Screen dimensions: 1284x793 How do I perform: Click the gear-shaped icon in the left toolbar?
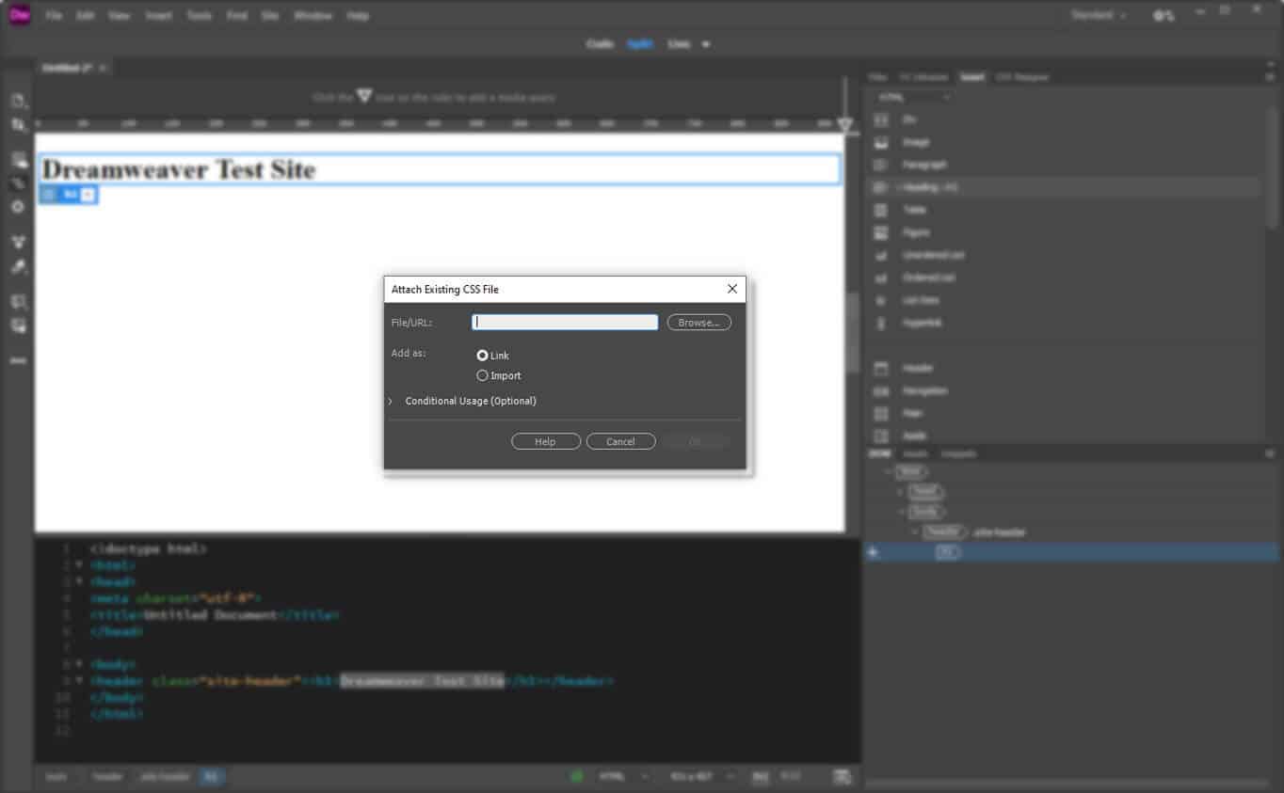coord(18,207)
